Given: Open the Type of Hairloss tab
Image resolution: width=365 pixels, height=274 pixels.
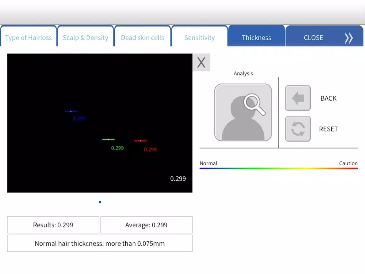Looking at the screenshot, I should [28, 36].
